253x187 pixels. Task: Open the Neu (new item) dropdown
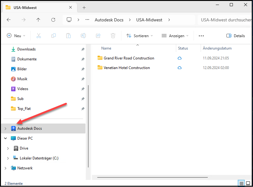pyautogui.click(x=16, y=36)
